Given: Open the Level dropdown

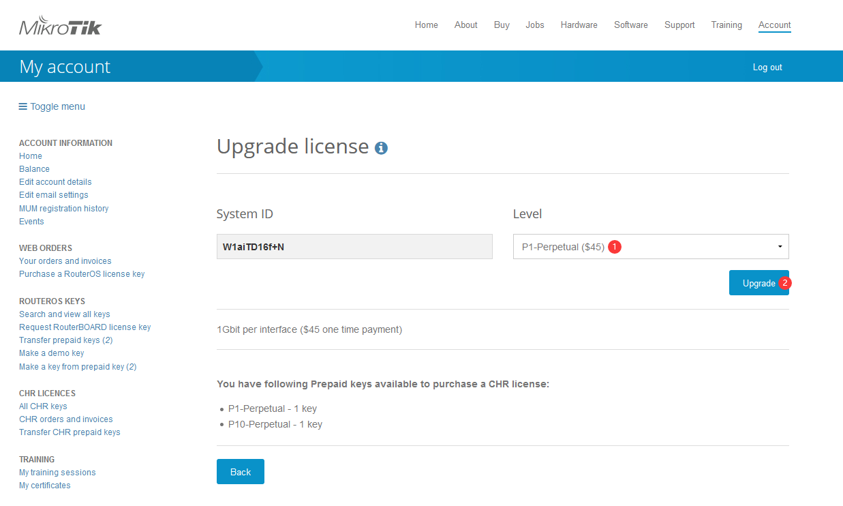Looking at the screenshot, I should [x=650, y=247].
